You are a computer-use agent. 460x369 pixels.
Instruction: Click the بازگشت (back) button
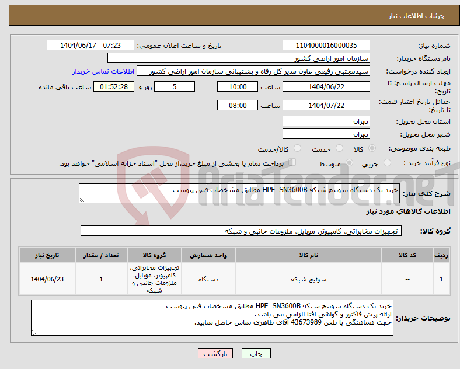(x=215, y=353)
